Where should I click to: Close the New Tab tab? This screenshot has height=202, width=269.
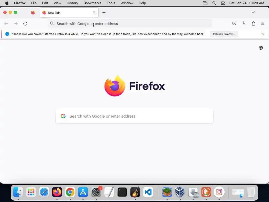[x=94, y=12]
